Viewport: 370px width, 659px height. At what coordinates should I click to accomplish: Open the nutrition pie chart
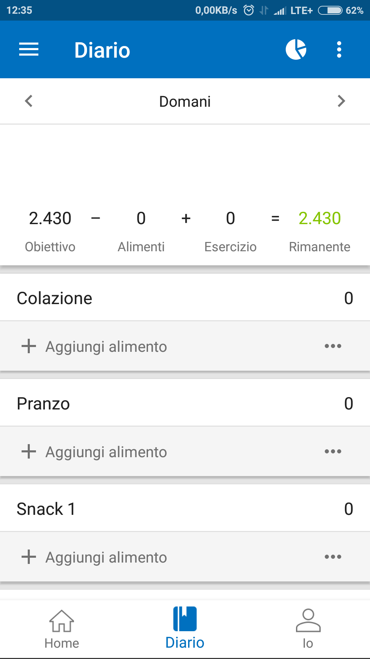[296, 50]
